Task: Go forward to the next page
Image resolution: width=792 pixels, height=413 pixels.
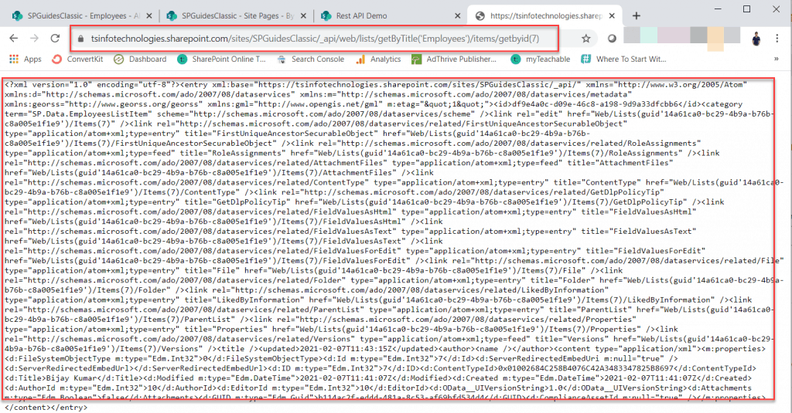Action: pyautogui.click(x=34, y=39)
